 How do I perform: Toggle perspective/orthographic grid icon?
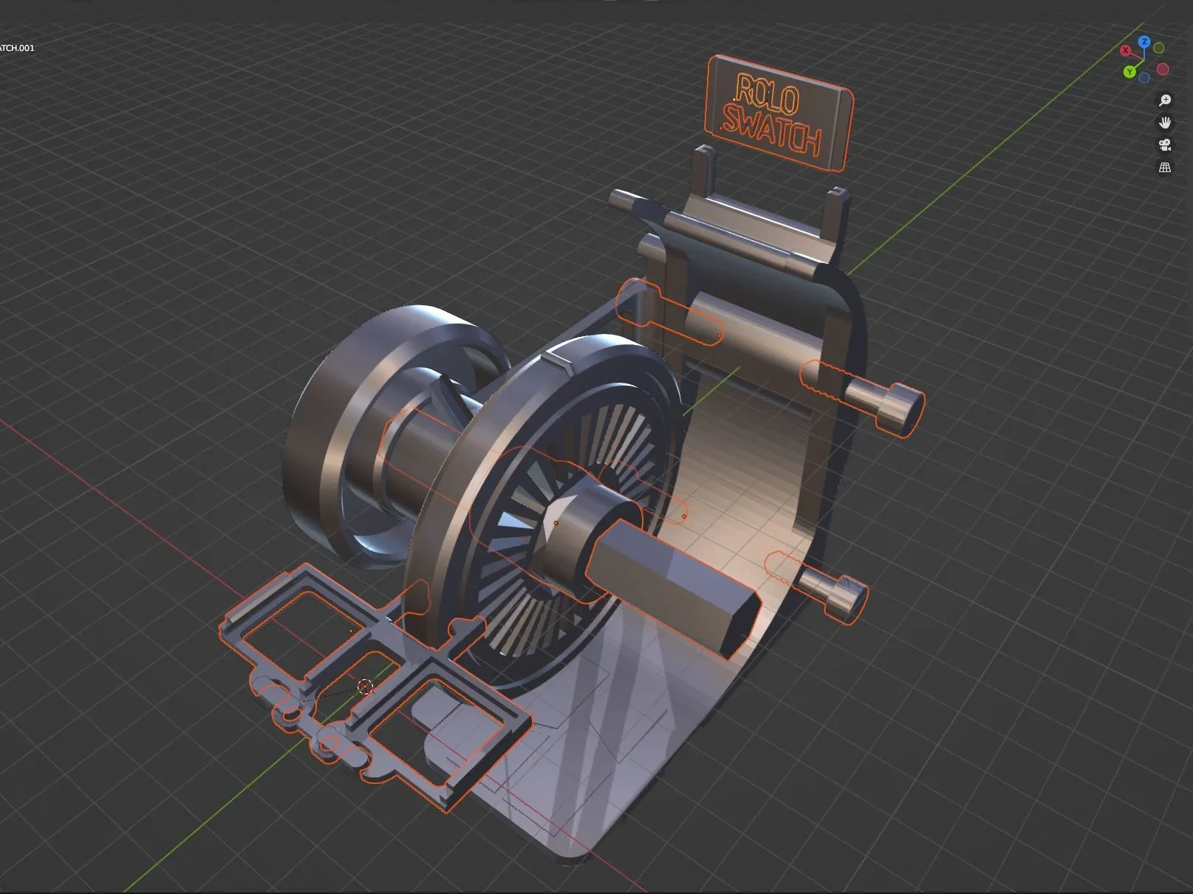click(x=1165, y=168)
